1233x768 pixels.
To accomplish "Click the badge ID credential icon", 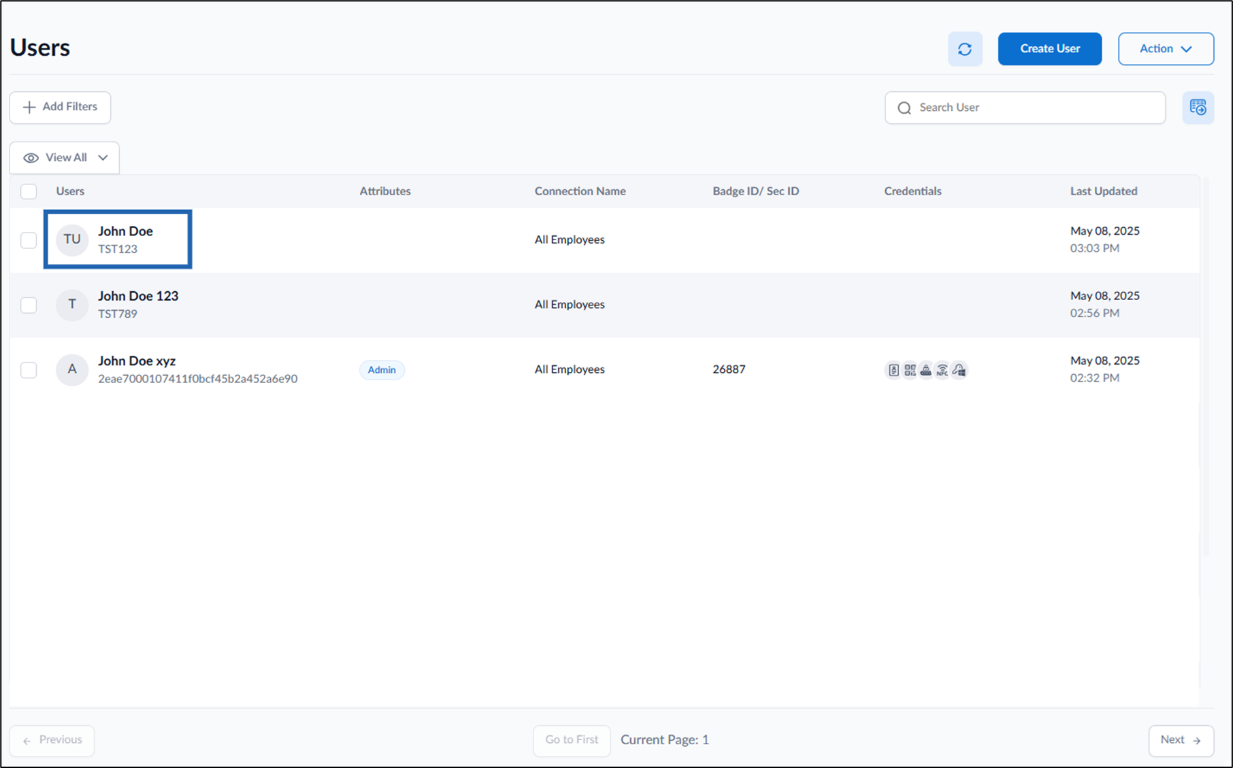I will 893,370.
